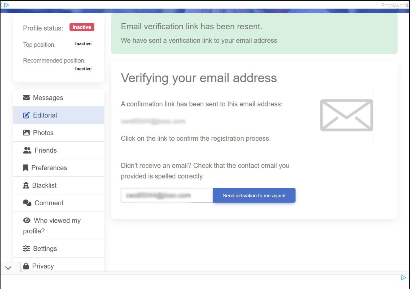The height and width of the screenshot is (289, 410).
Task: Select Who viewed my profile entry
Action: coord(59,226)
